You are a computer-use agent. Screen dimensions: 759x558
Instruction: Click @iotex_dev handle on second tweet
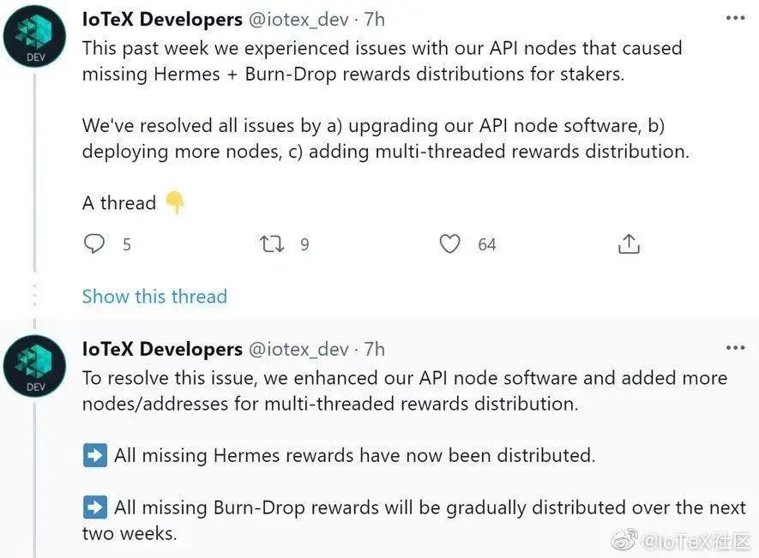coord(298,350)
